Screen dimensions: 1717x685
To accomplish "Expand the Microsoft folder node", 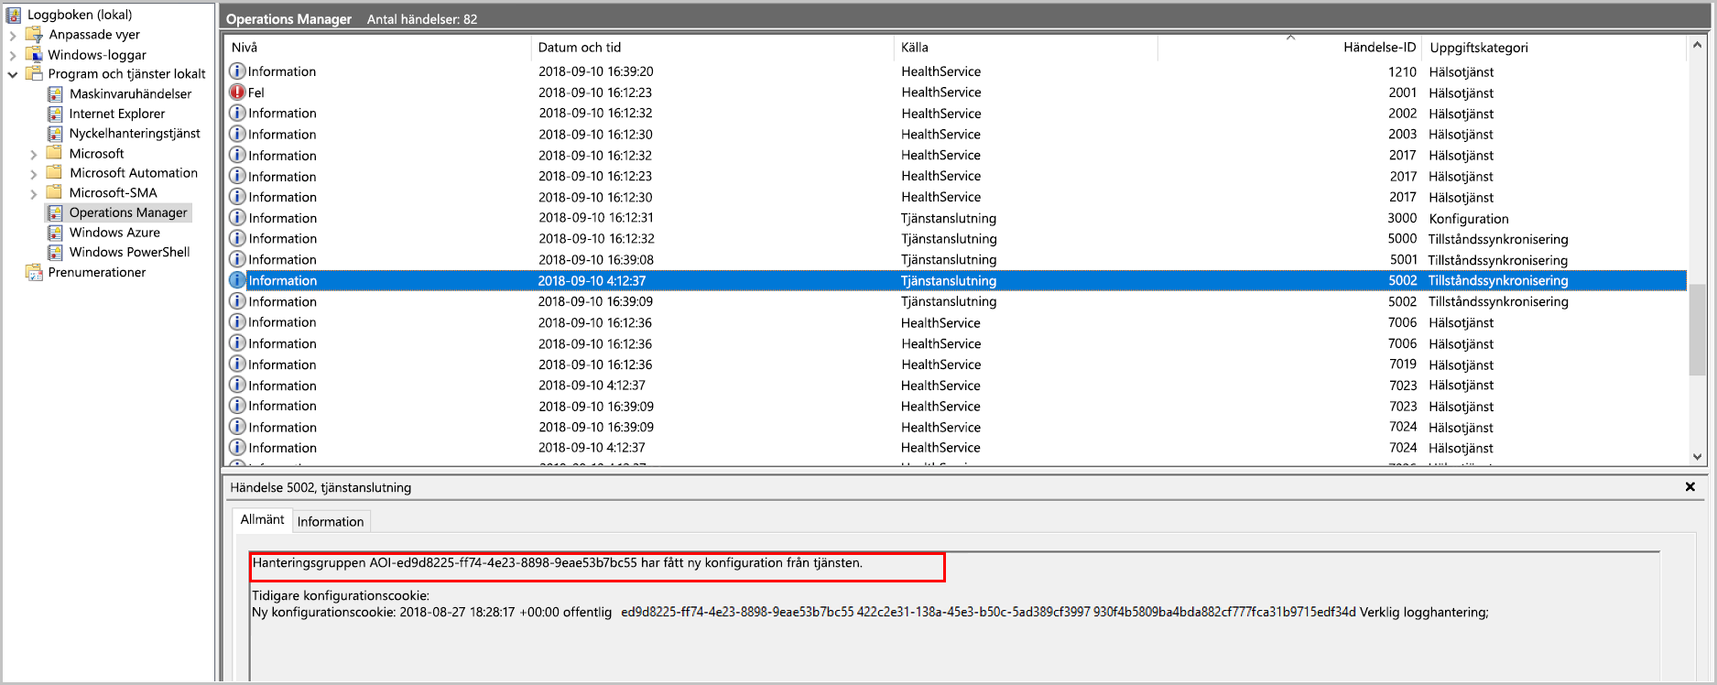I will click(34, 155).
